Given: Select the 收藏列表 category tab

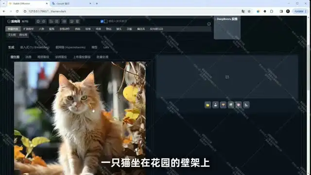Looking at the screenshot, I should tap(13, 29).
